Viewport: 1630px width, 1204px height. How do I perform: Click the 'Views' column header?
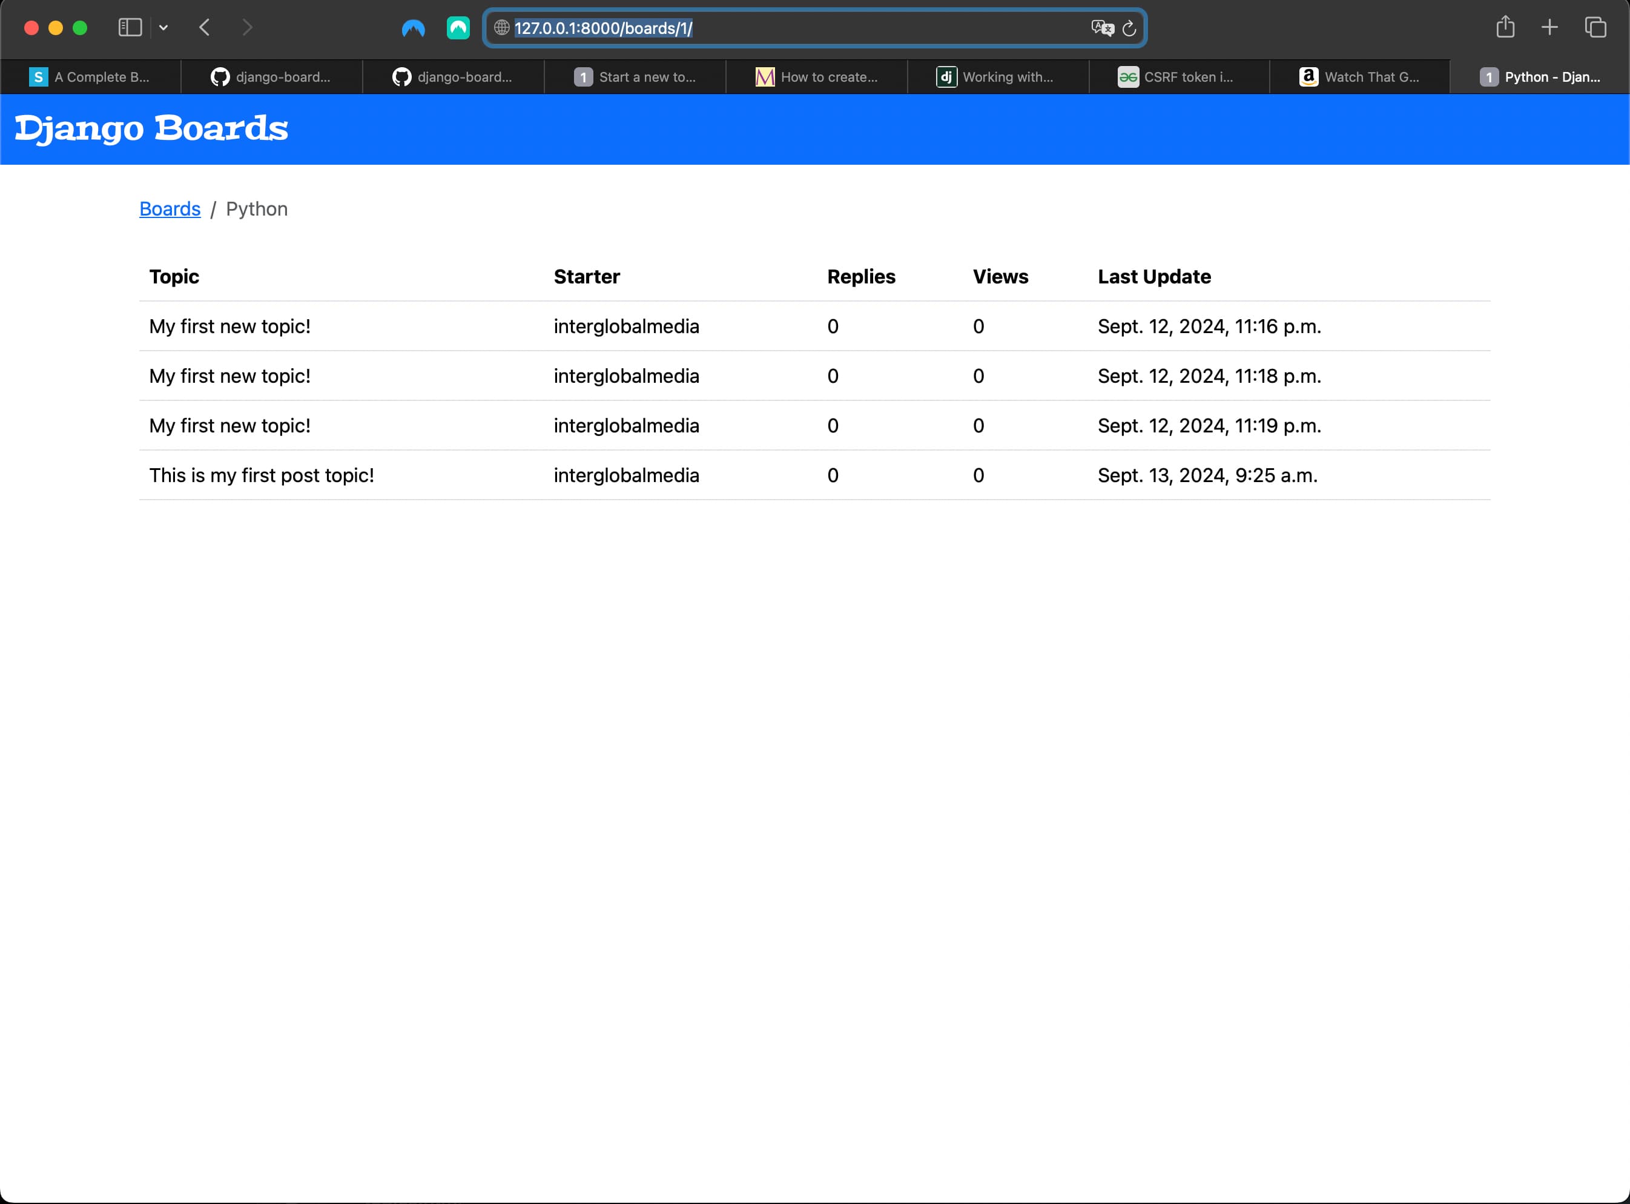point(1000,277)
